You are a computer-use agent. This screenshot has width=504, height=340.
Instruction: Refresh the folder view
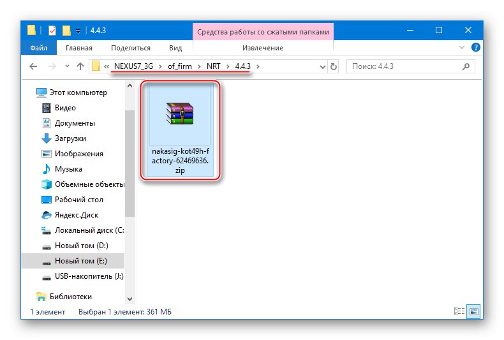coord(334,66)
